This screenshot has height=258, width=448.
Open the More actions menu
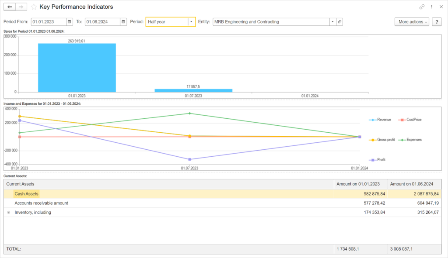point(412,22)
